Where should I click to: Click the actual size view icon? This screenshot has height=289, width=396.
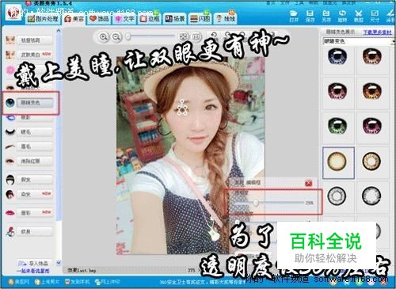[196, 37]
